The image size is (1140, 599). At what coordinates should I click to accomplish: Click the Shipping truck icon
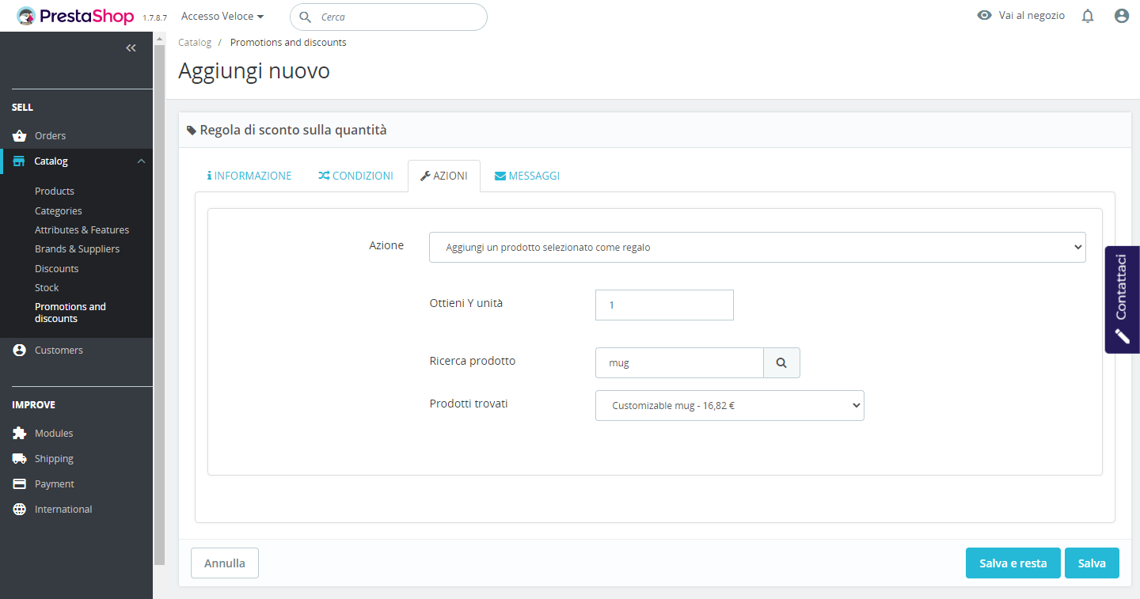[x=20, y=459]
